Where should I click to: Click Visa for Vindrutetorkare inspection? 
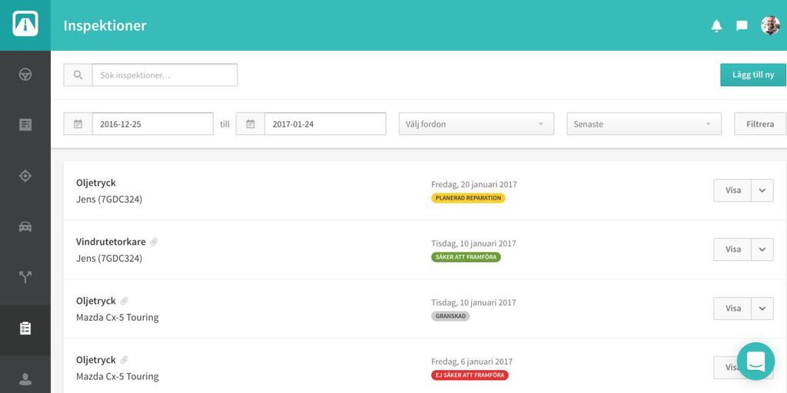tap(732, 249)
